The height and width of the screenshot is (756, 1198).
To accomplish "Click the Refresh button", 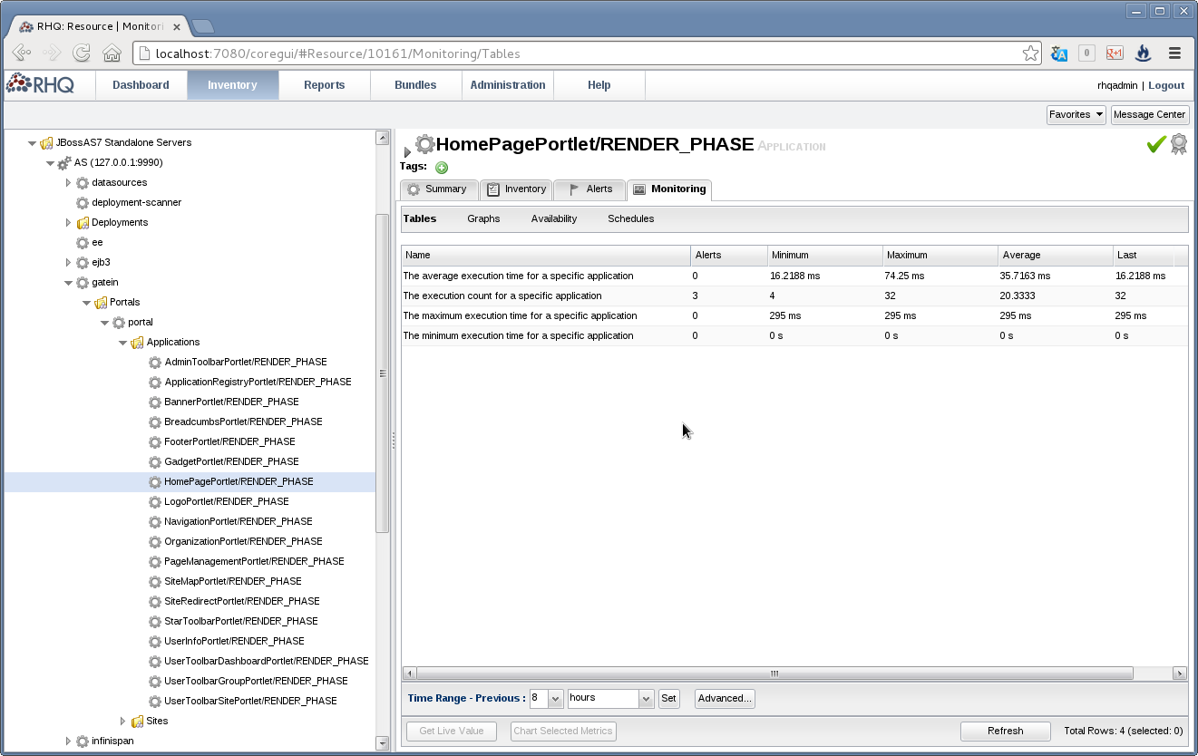I will [x=1006, y=731].
